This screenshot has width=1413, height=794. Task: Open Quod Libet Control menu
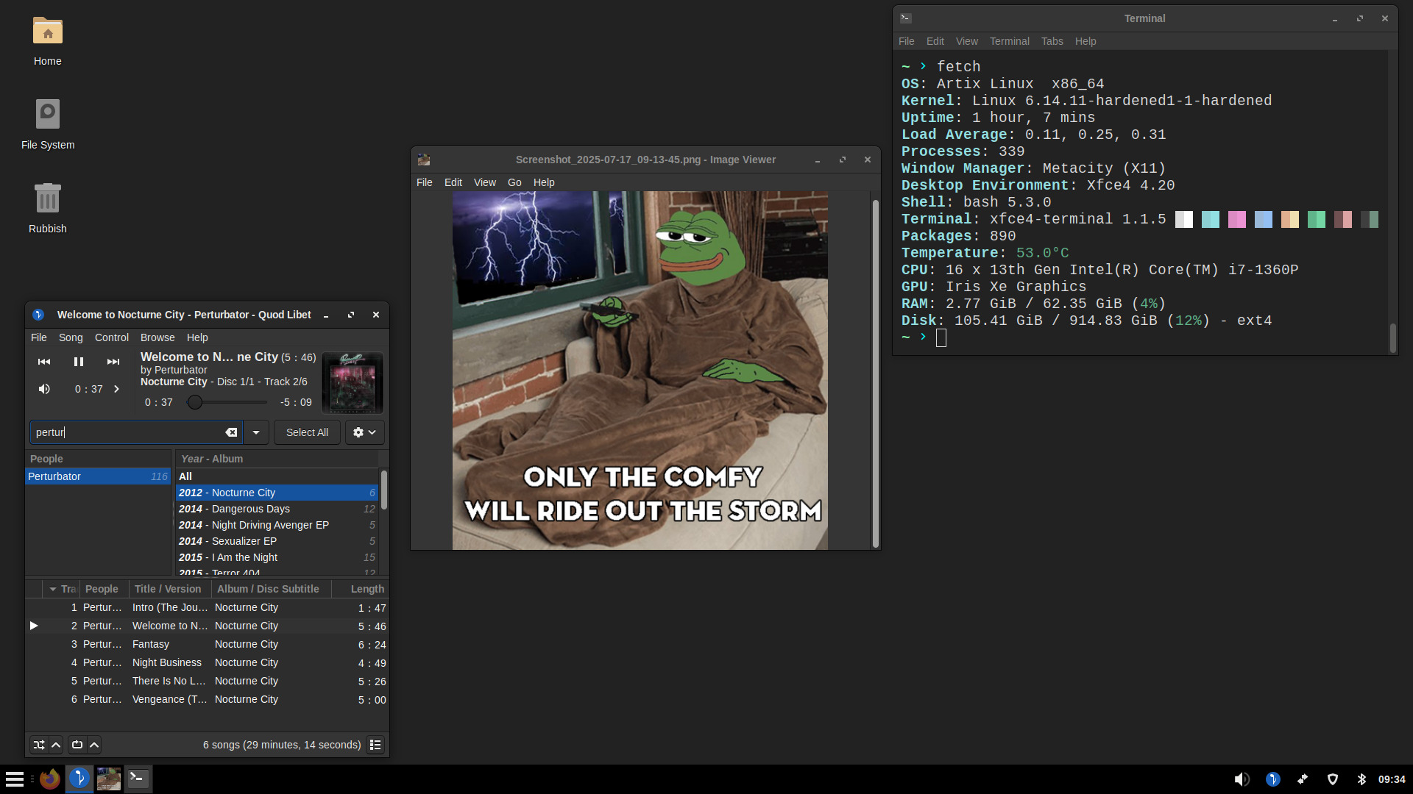coord(112,337)
